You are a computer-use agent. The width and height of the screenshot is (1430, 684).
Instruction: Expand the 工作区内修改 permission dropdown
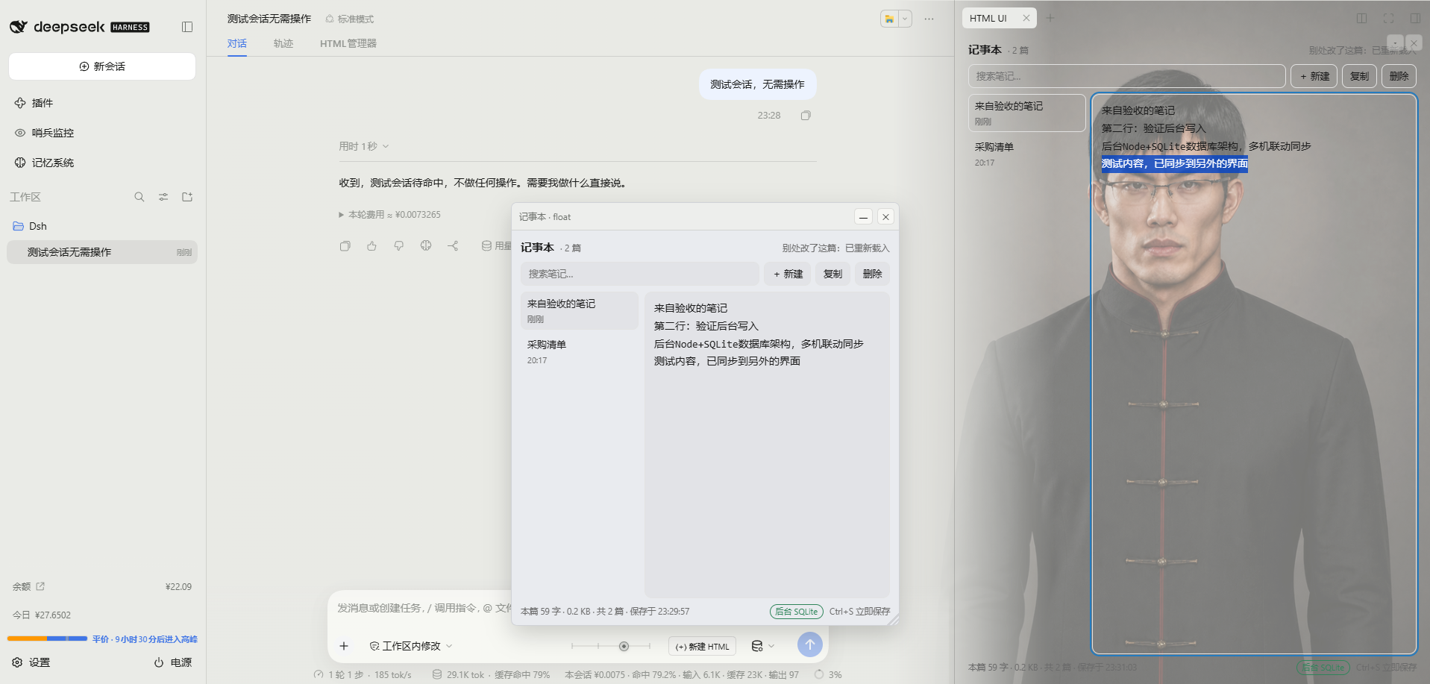pos(411,646)
